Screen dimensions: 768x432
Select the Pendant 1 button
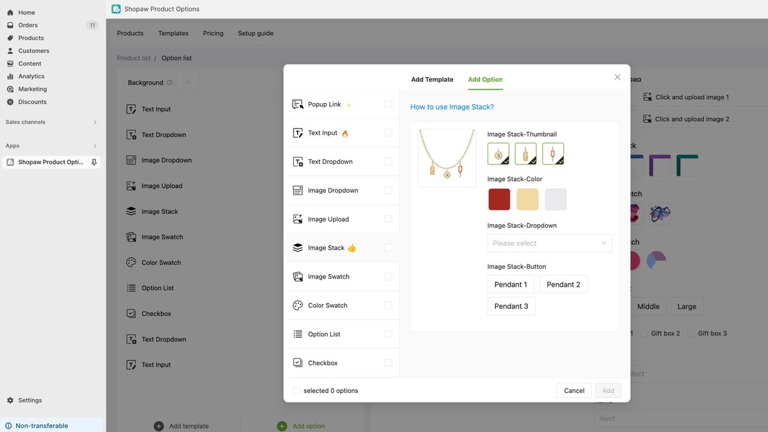click(x=511, y=285)
